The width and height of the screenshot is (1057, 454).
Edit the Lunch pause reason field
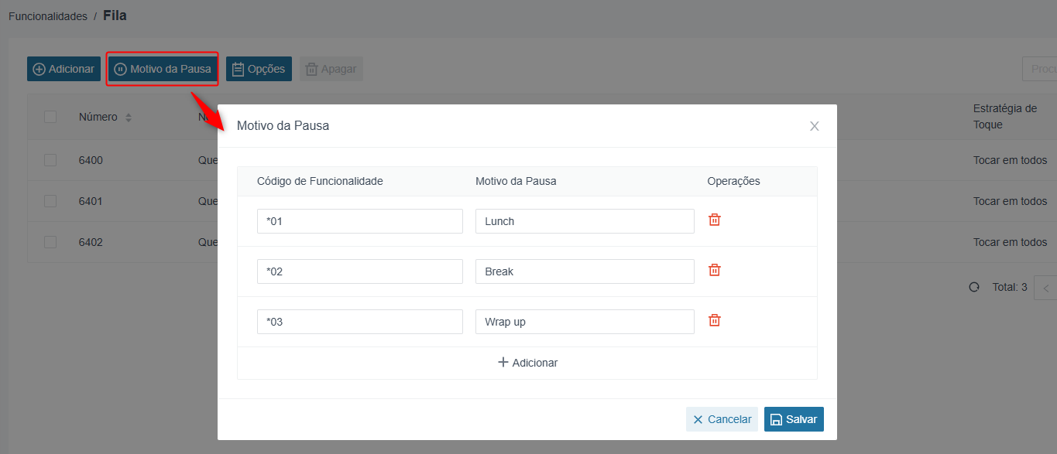pyautogui.click(x=585, y=221)
